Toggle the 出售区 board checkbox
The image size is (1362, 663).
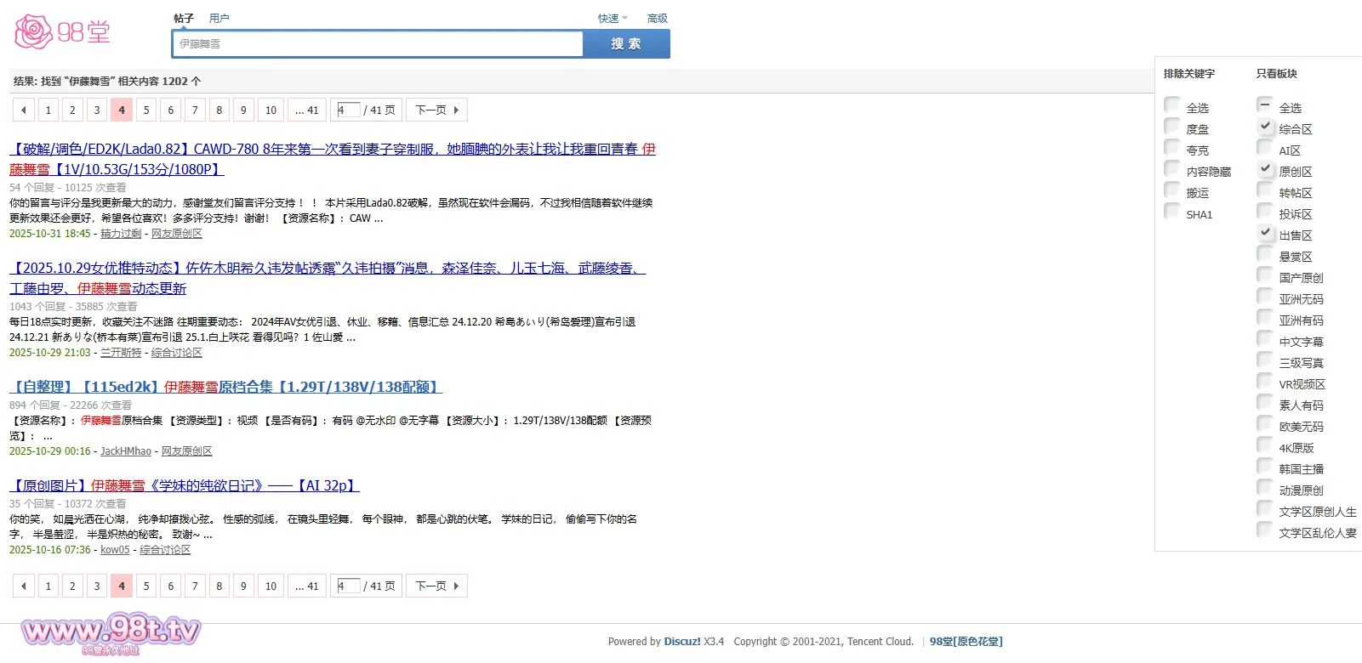(1265, 233)
